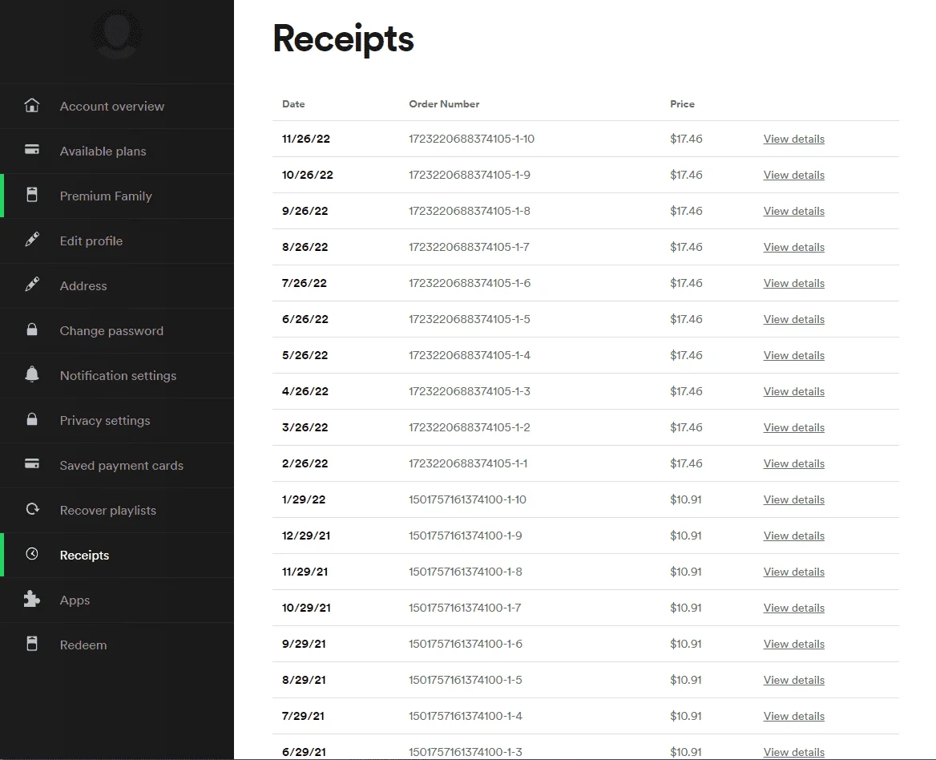View details for the 10/26/22 receipt
The height and width of the screenshot is (760, 936).
793,175
